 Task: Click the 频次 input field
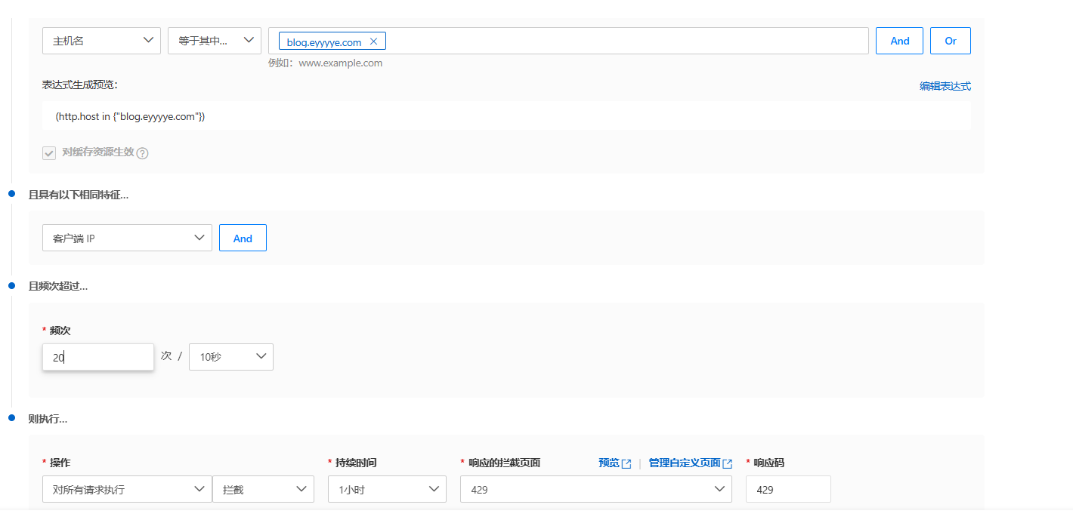(98, 357)
